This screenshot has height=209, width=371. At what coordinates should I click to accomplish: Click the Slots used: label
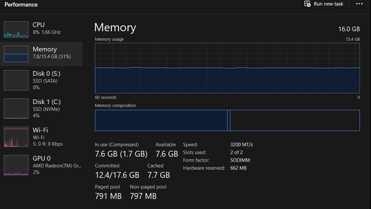(x=194, y=152)
